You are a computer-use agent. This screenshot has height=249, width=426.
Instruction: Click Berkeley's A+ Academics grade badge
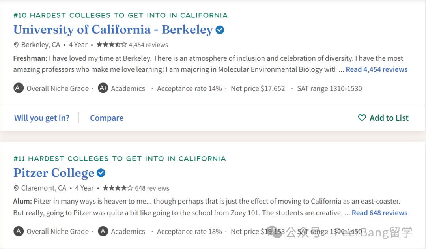103,88
